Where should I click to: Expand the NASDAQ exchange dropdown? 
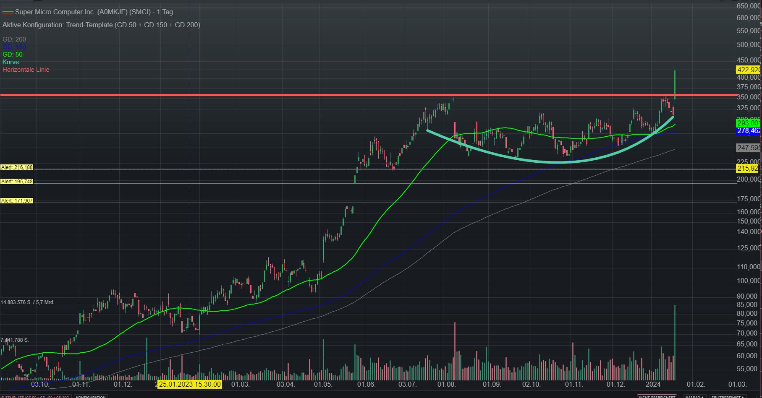(694, 396)
